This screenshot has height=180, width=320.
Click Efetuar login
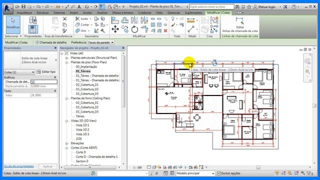pyautogui.click(x=266, y=6)
